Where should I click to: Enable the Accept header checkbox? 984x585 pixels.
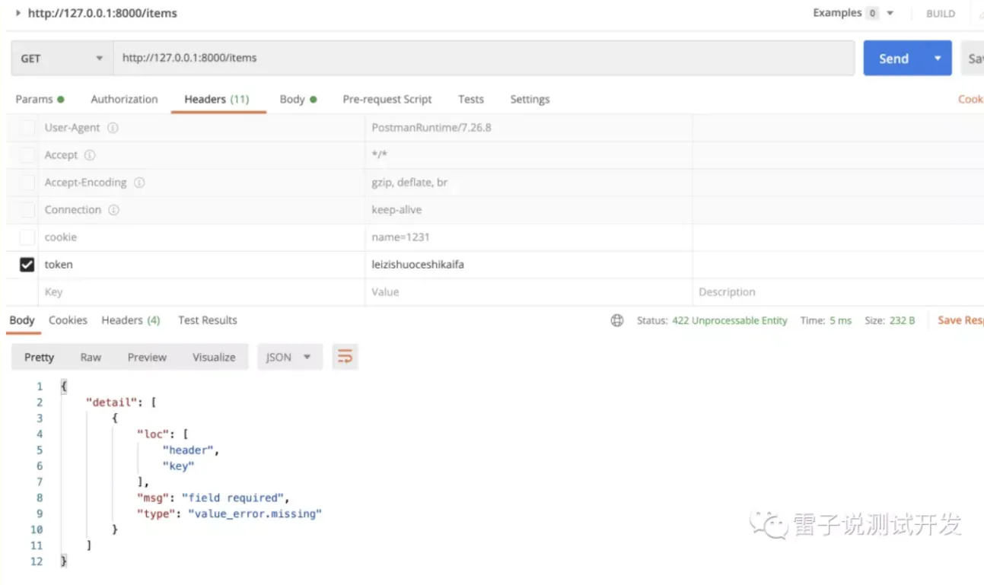27,155
